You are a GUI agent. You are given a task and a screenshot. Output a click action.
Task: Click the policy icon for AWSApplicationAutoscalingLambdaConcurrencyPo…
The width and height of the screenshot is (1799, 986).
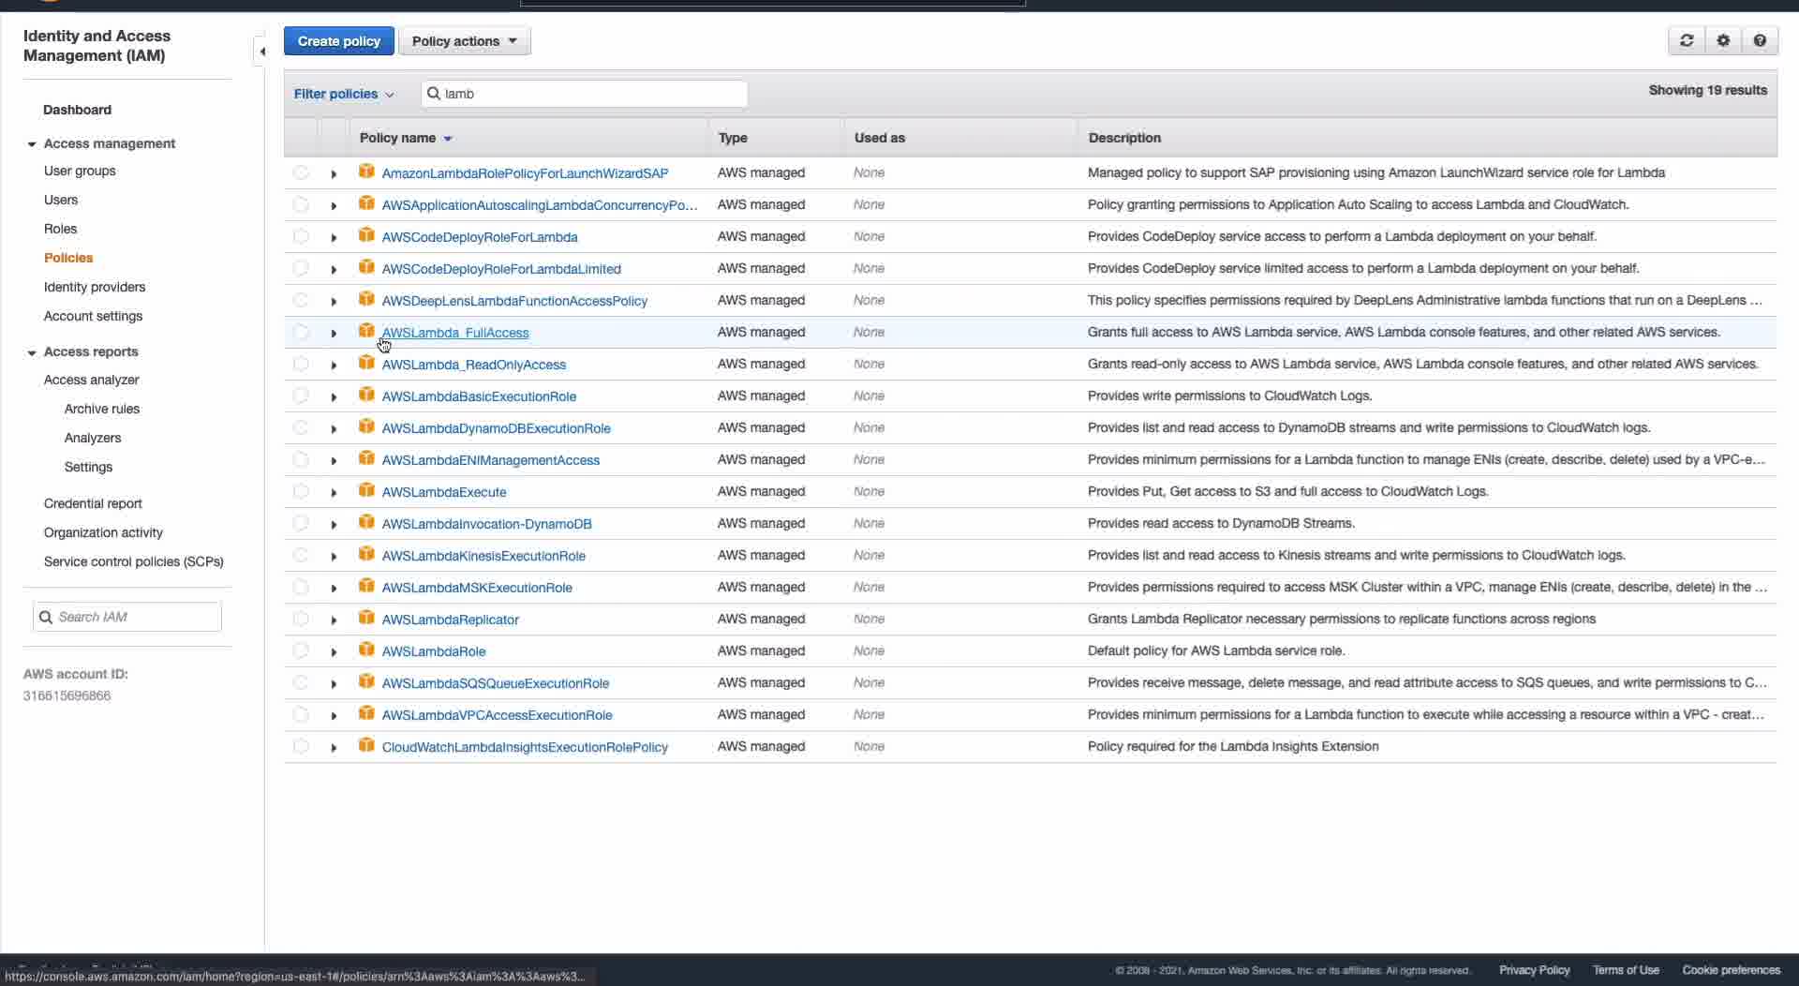coord(366,203)
